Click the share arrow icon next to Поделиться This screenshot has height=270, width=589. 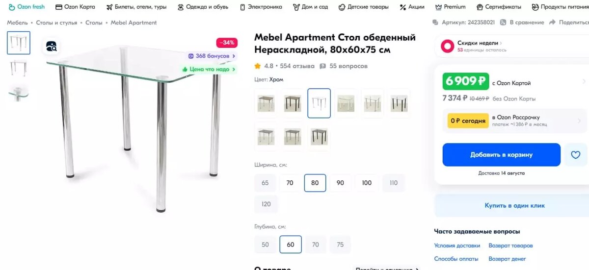[x=552, y=23]
